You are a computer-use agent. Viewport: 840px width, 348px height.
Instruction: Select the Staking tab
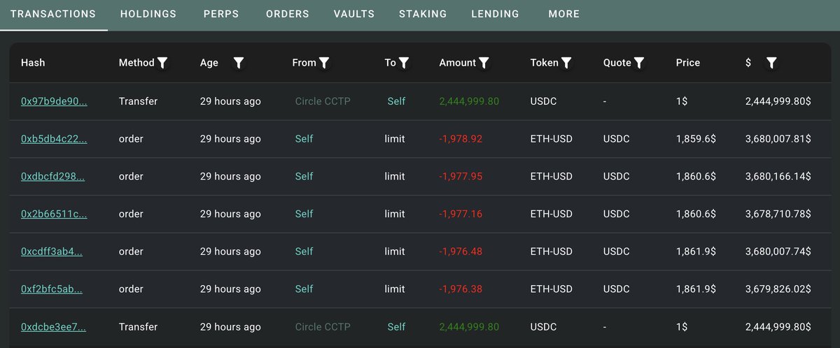423,14
